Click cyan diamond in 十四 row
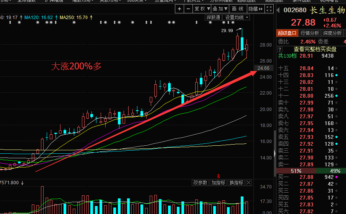Screen dimensions: 346x214 [x=336, y=75]
